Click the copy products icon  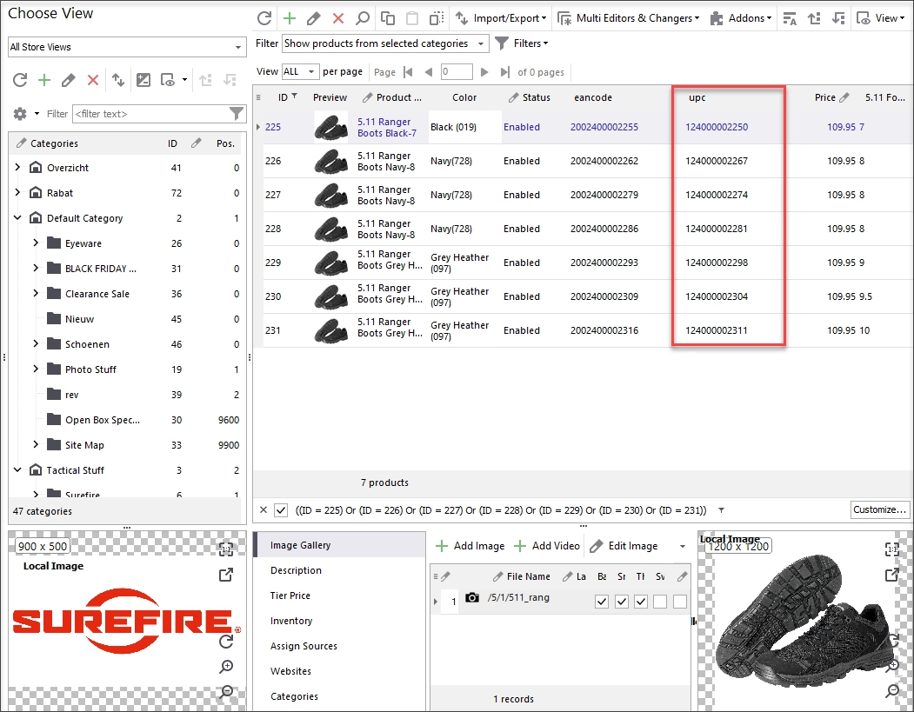pyautogui.click(x=387, y=18)
